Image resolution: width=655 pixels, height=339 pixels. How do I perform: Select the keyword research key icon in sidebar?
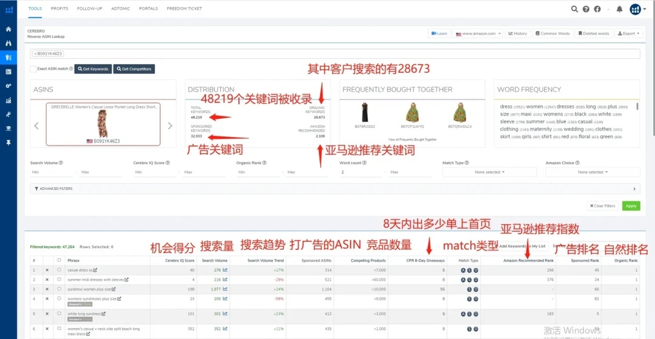coord(8,57)
